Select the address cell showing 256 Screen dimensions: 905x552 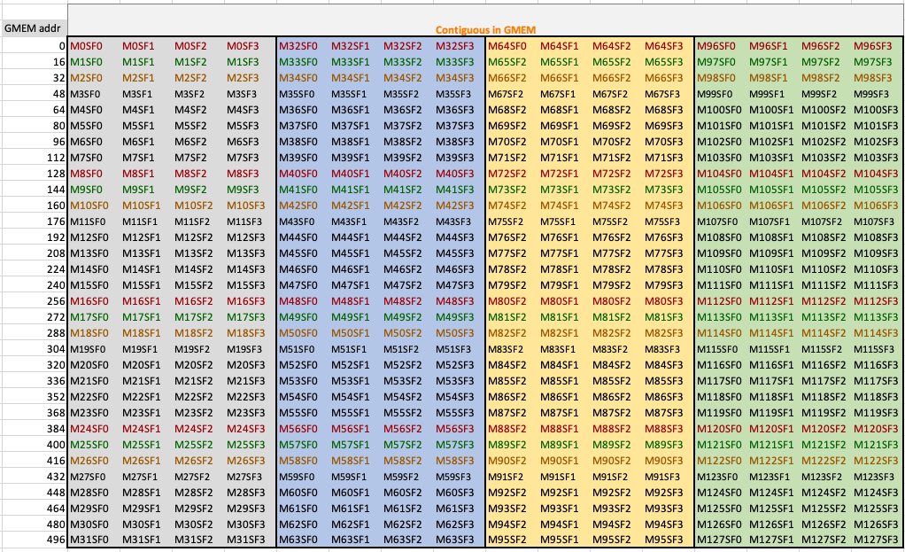(x=55, y=301)
